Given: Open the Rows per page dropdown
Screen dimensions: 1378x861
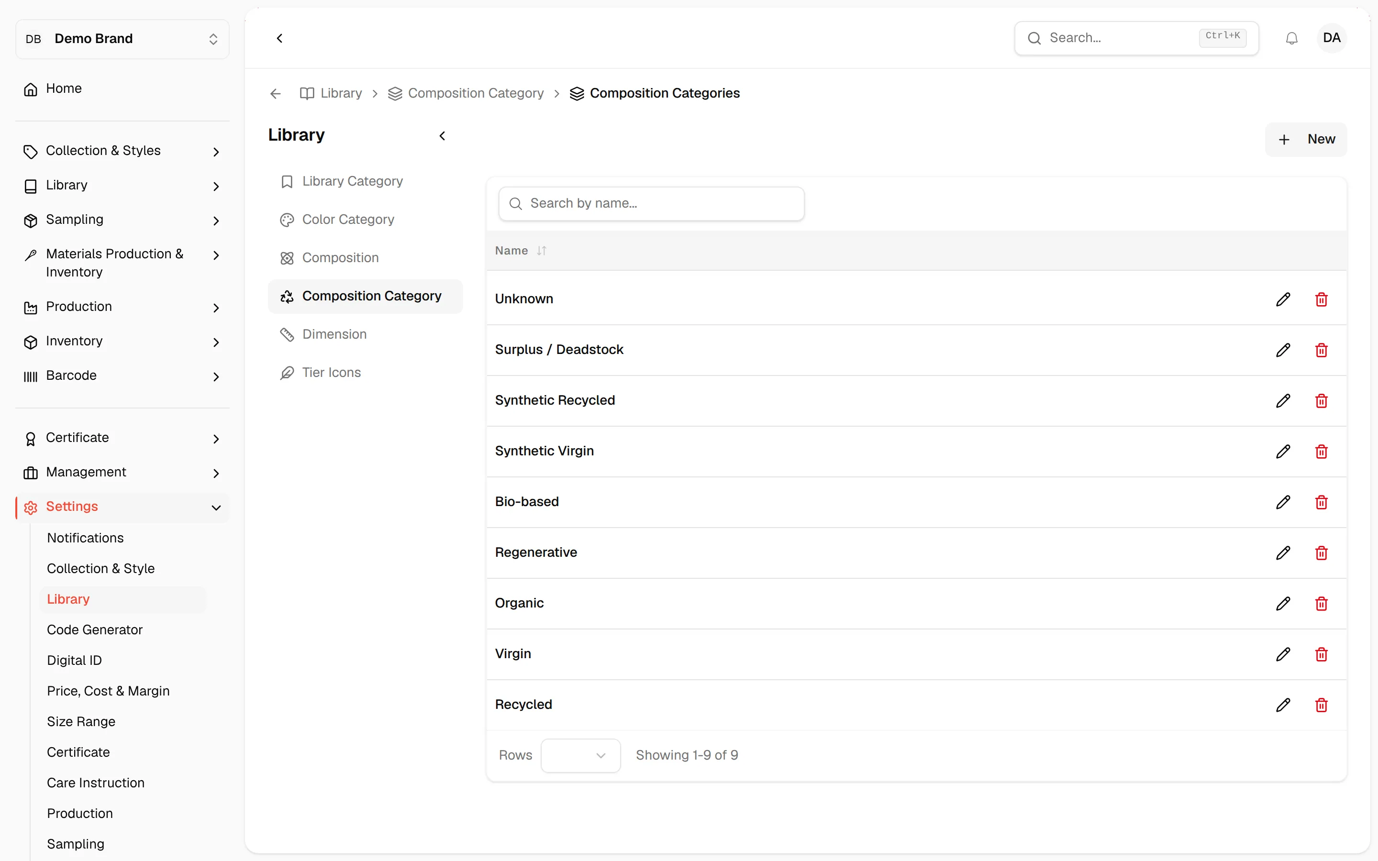Looking at the screenshot, I should tap(580, 756).
